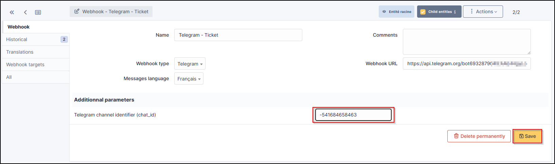Select the Translations tab
The width and height of the screenshot is (555, 164).
(x=20, y=52)
